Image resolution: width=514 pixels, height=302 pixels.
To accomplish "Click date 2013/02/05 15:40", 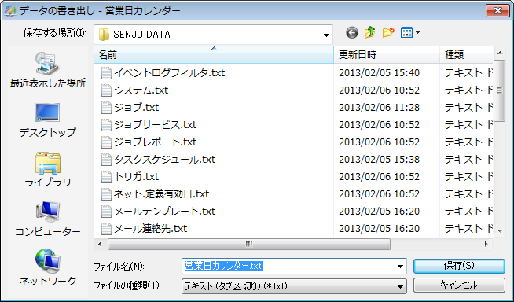I will click(x=380, y=73).
